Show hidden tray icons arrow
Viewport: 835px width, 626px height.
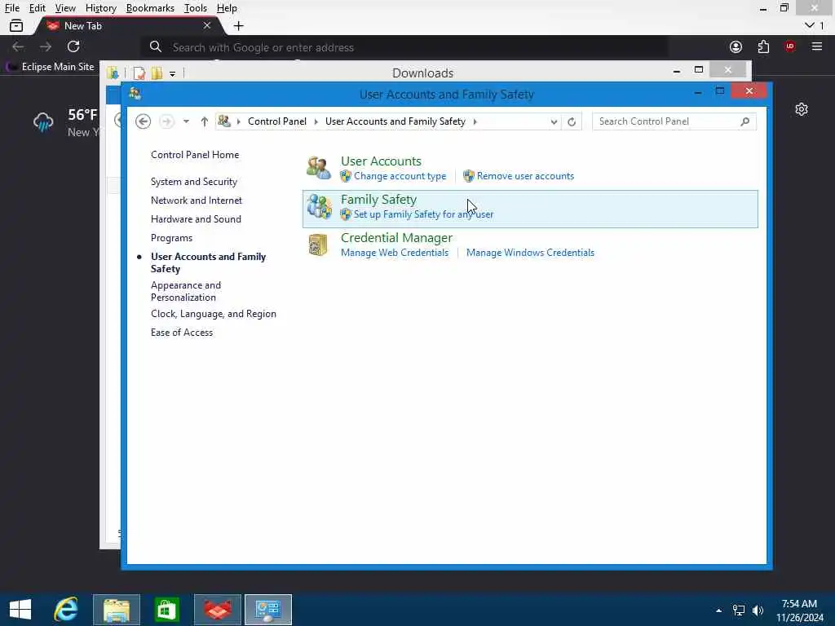719,611
